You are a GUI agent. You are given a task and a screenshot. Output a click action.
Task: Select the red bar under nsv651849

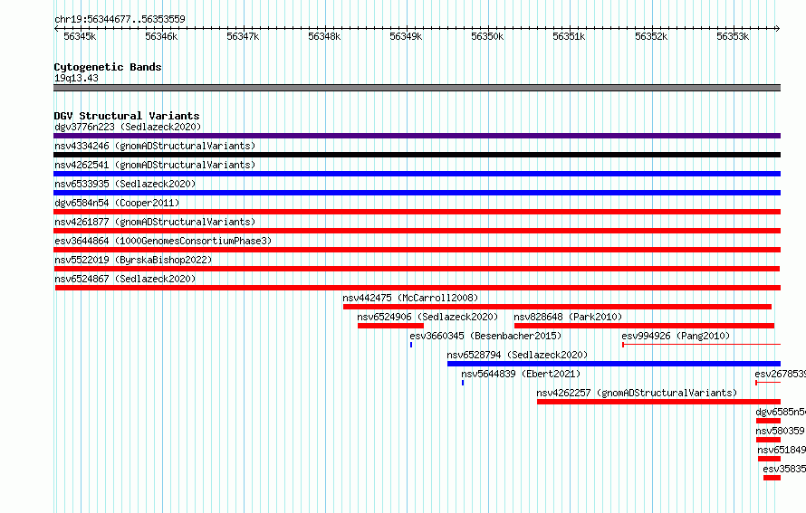(x=770, y=459)
